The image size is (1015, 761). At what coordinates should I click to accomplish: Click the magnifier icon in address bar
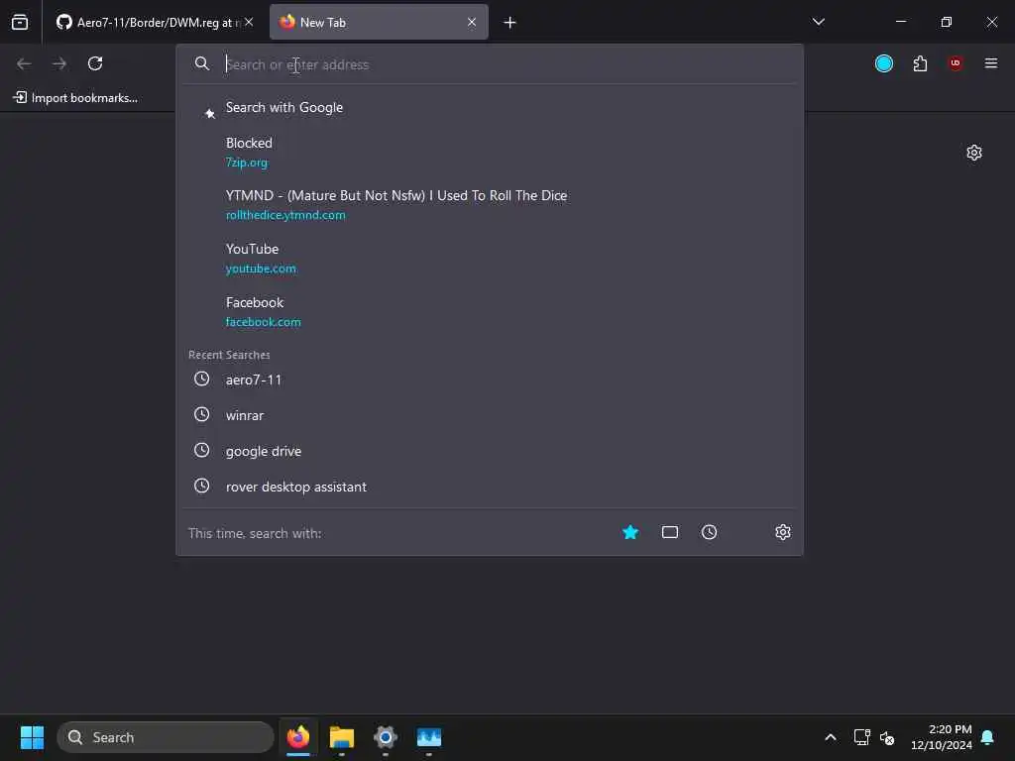tap(202, 64)
